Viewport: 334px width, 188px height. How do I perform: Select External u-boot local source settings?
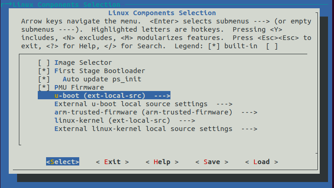[131, 104]
